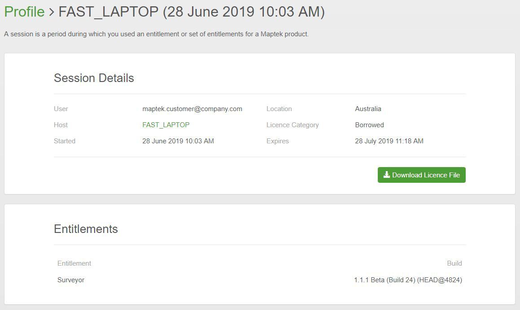Viewport: 520px width, 310px height.
Task: Click the Australia location value
Action: tap(368, 109)
